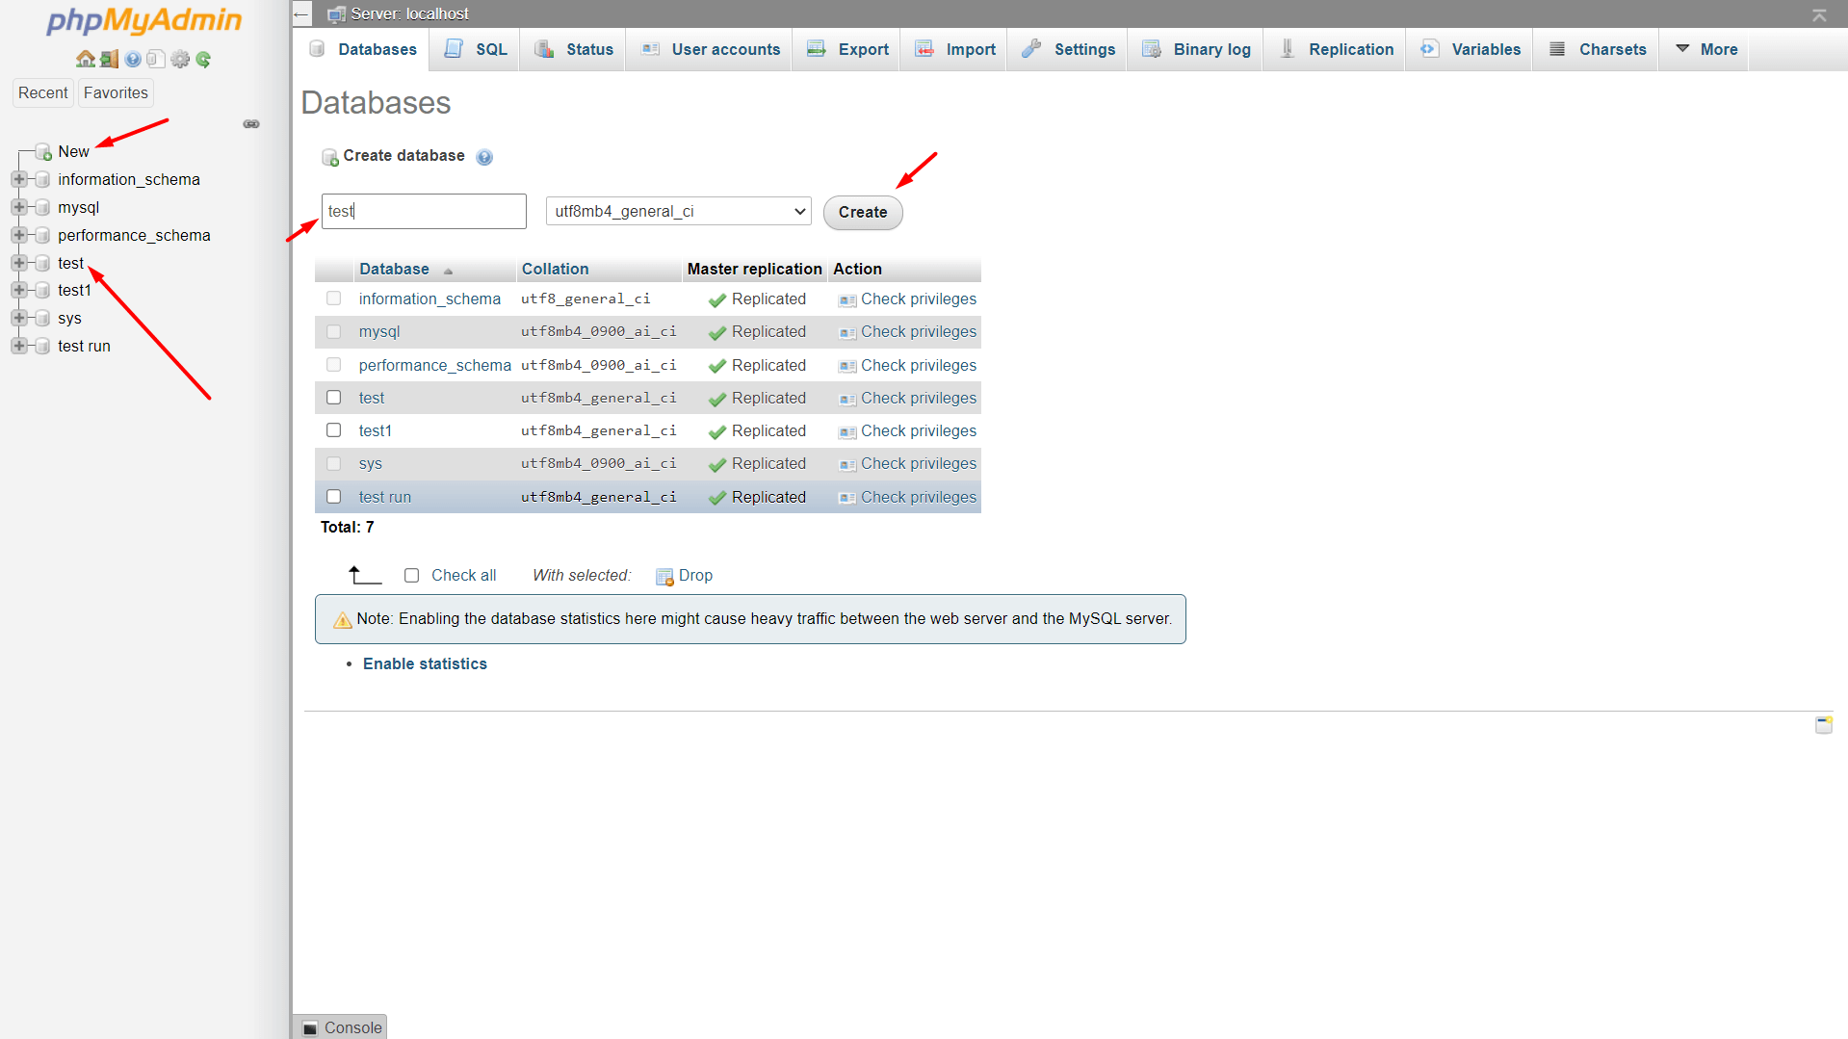1848x1039 pixels.
Task: Click the test run database icon in tree
Action: (x=42, y=346)
